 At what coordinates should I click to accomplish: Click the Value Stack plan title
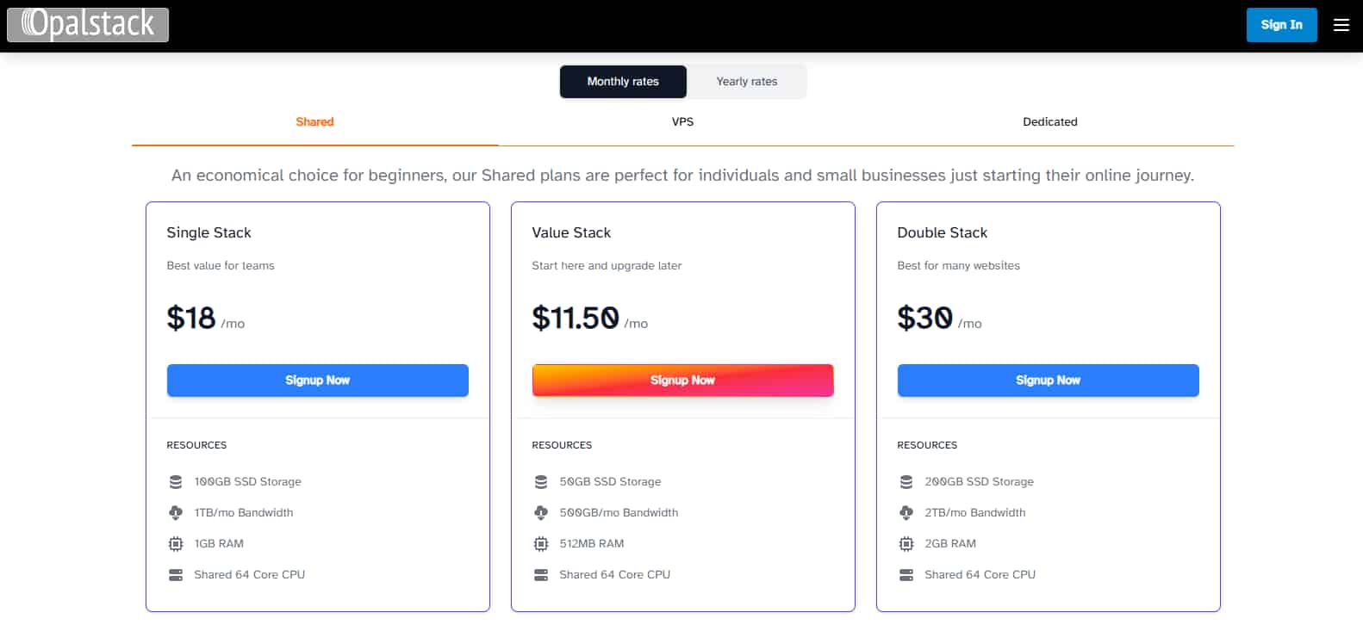click(571, 233)
